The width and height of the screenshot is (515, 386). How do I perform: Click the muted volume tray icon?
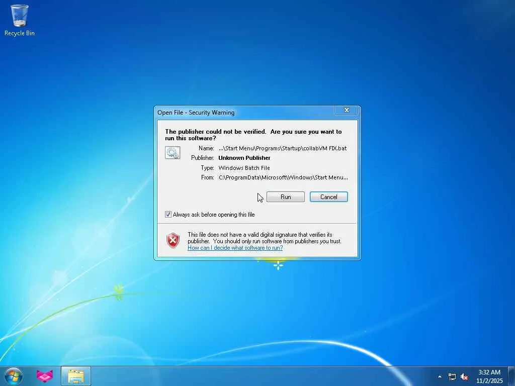pyautogui.click(x=464, y=377)
